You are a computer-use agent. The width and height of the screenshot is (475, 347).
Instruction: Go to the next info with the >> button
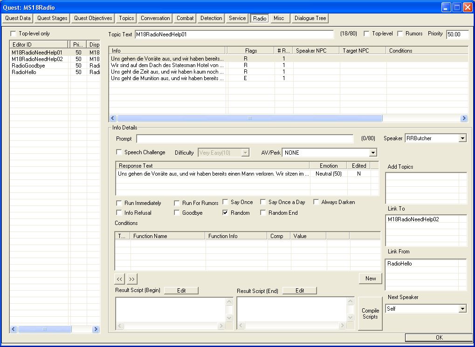(x=132, y=279)
